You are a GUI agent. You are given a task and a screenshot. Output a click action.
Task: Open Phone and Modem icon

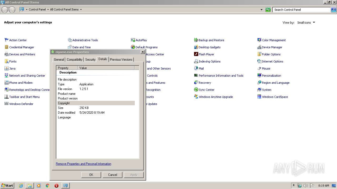(x=7, y=82)
